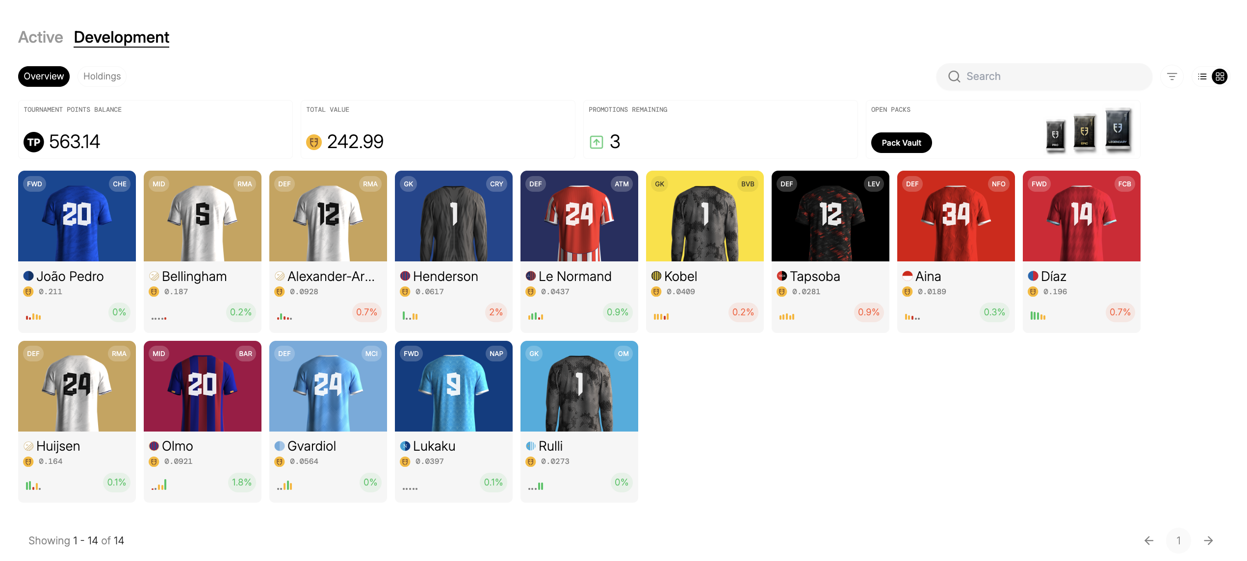Click Olmo's 1.8% change badge
This screenshot has width=1247, height=561.
pyautogui.click(x=241, y=483)
